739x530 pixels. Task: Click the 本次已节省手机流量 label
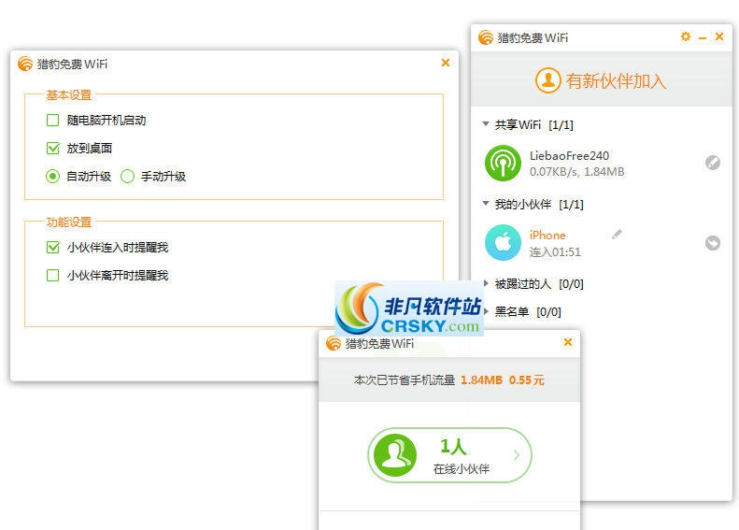(x=404, y=380)
